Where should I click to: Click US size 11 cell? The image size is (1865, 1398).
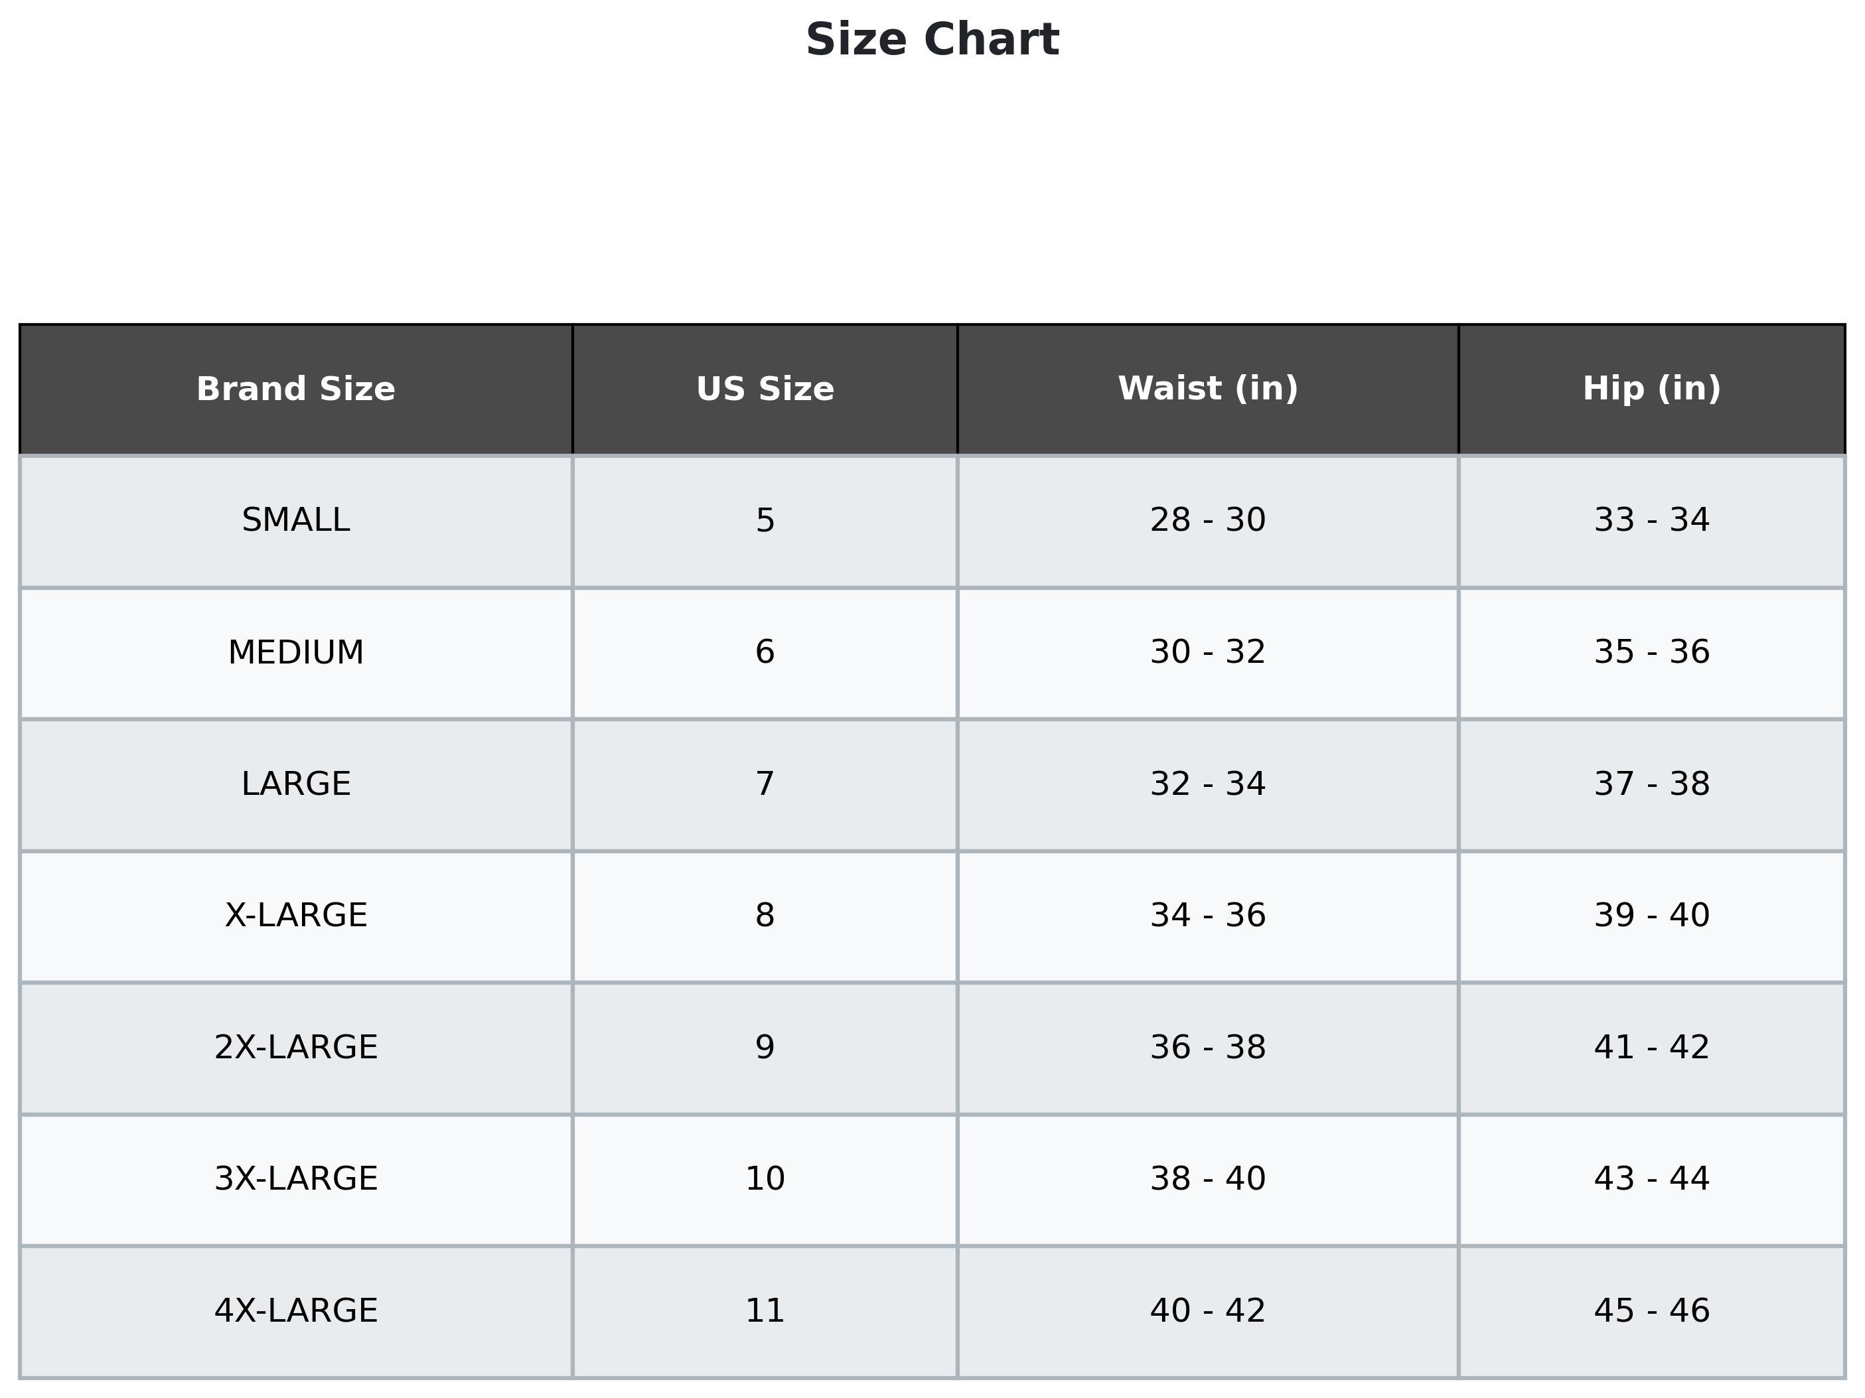(x=765, y=1310)
